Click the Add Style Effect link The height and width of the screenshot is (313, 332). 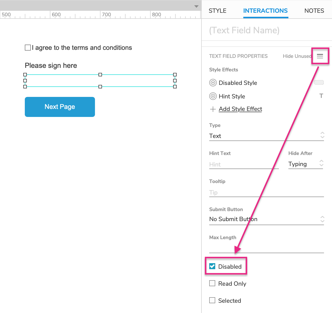pos(240,109)
